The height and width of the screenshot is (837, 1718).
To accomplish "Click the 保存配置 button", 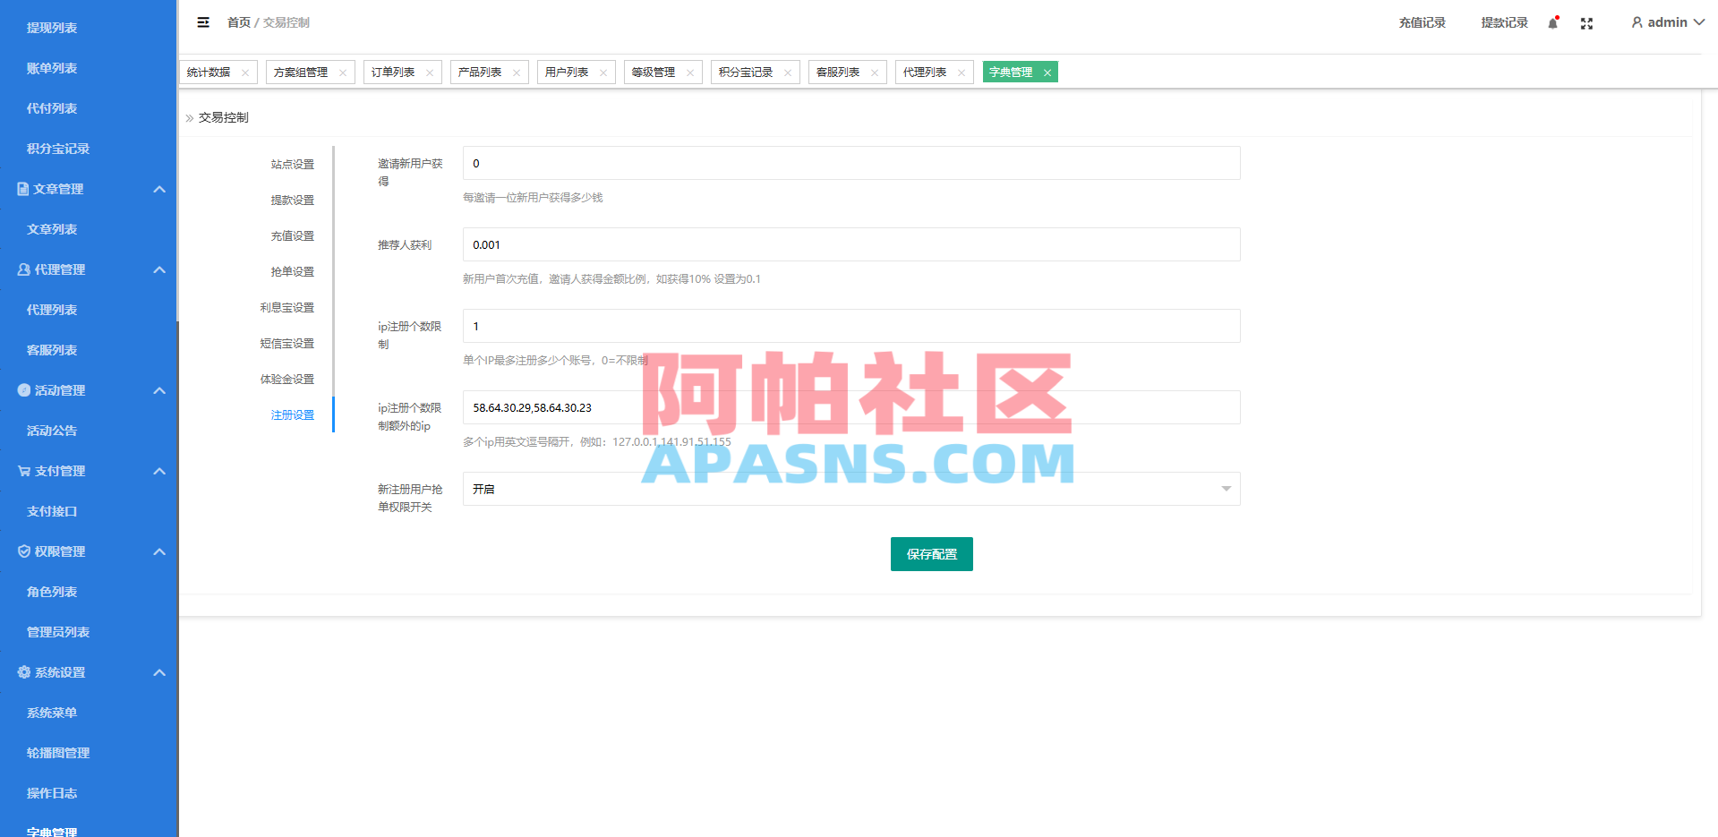I will click(x=932, y=554).
